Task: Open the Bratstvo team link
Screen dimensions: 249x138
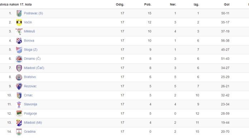Action: [30, 77]
